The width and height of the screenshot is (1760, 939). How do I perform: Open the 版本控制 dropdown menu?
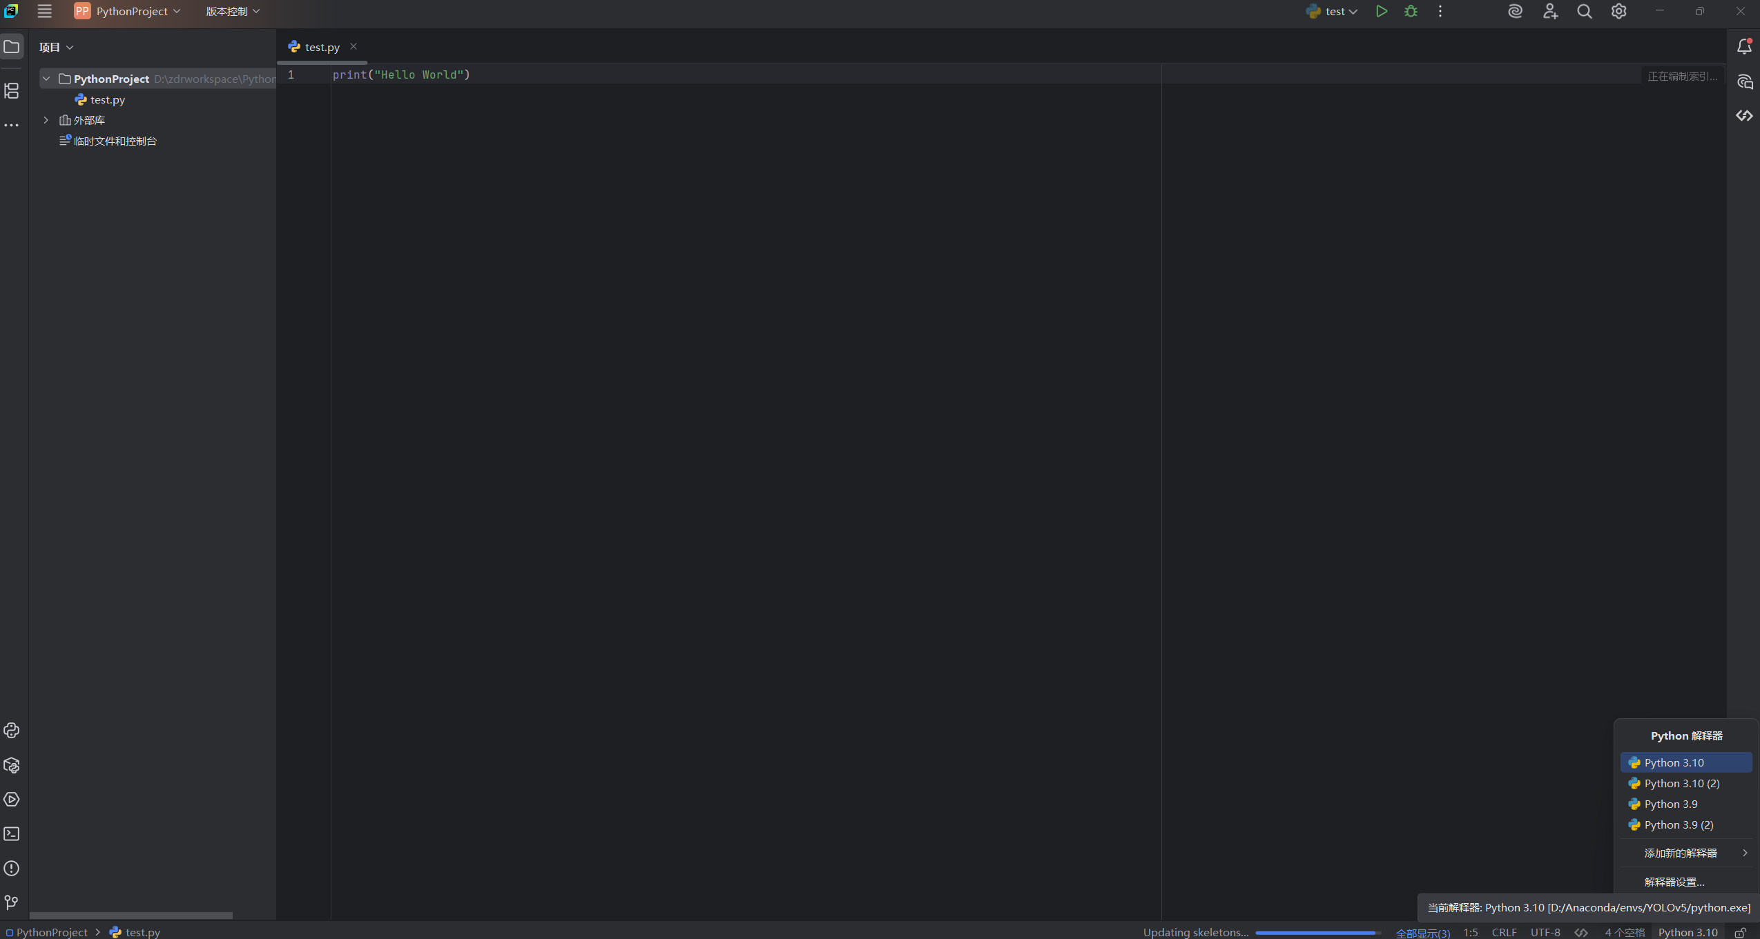233,11
